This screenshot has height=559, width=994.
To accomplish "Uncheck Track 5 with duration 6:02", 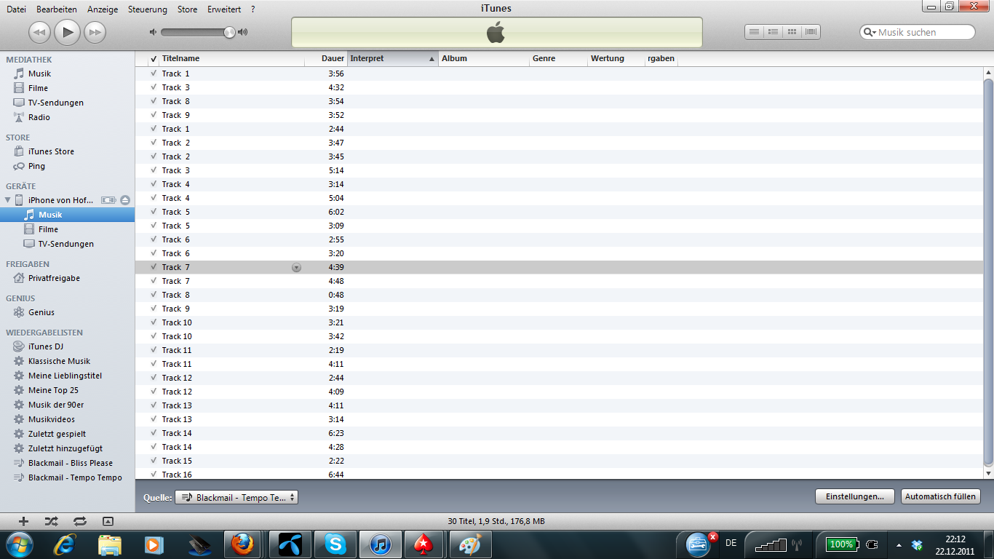I will coord(154,212).
